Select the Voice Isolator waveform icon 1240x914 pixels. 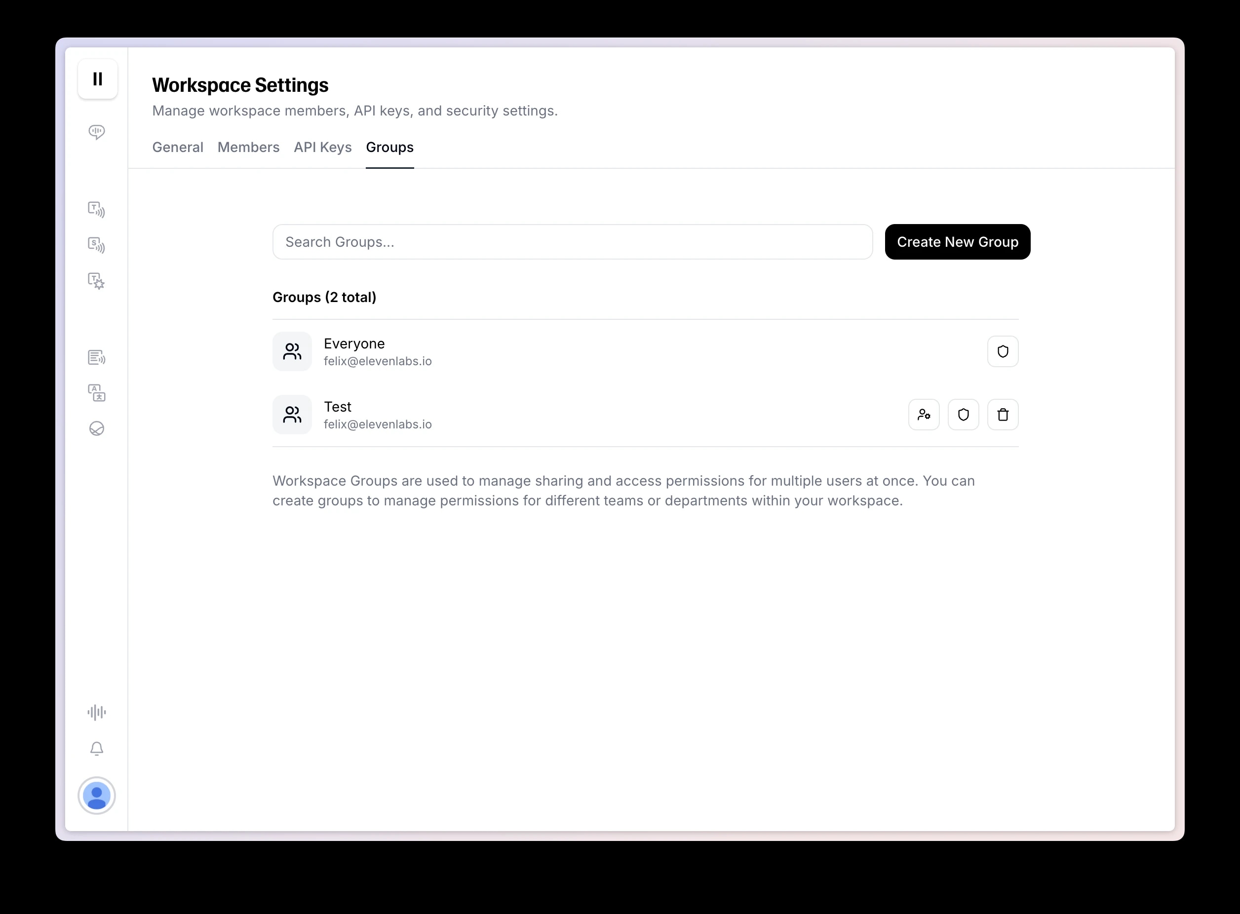tap(97, 712)
